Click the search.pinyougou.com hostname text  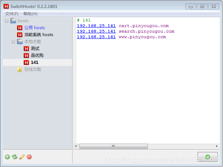[146, 31]
